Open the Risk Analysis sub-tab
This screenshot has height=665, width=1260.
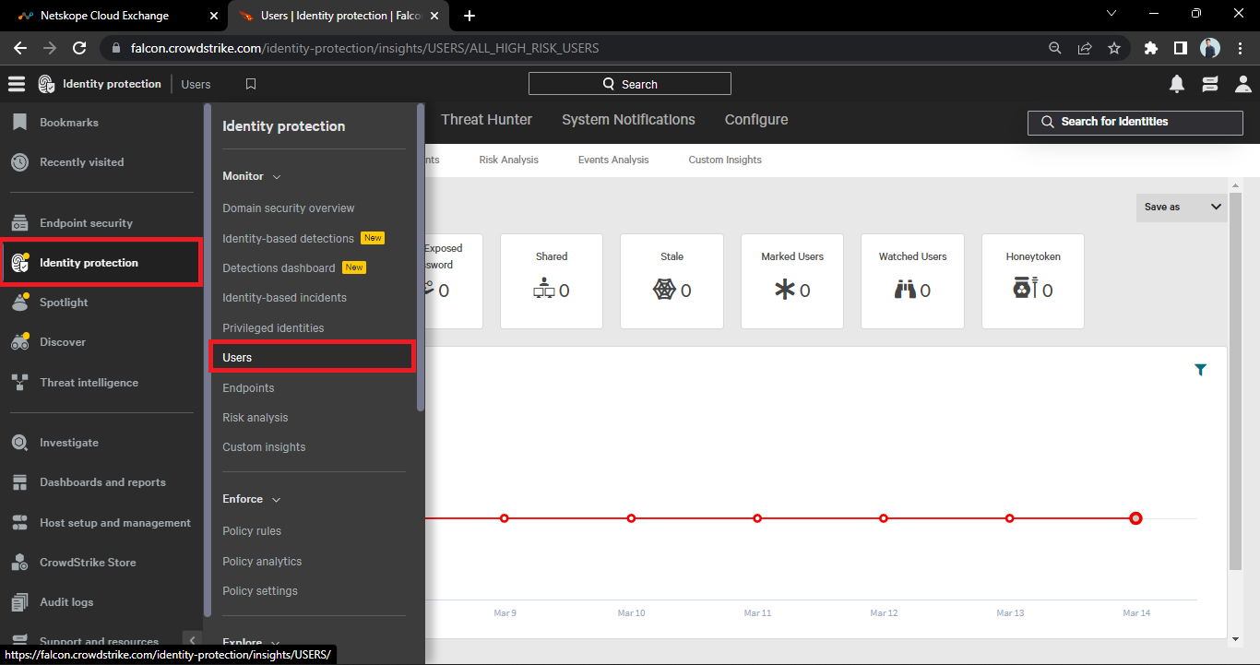(508, 160)
